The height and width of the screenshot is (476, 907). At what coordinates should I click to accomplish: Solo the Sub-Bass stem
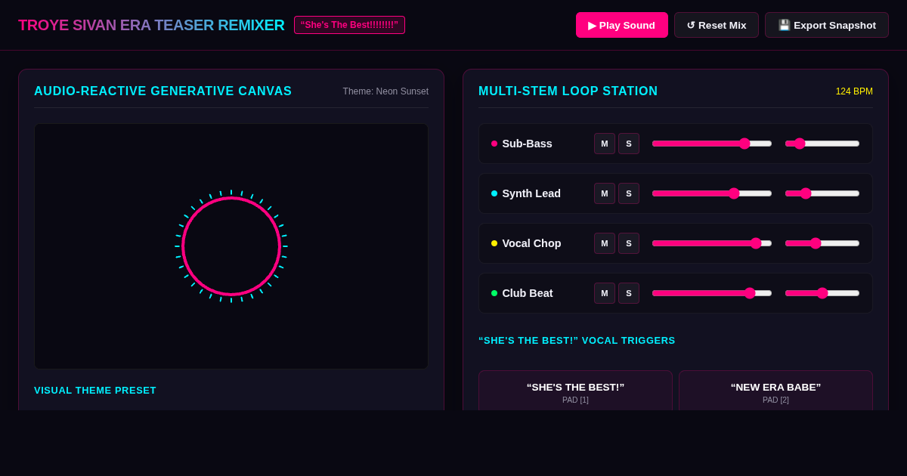point(629,144)
